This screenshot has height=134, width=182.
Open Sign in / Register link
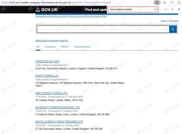[x=169, y=21]
